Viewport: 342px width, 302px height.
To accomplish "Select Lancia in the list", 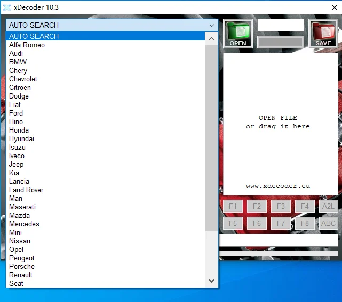I will pos(105,181).
